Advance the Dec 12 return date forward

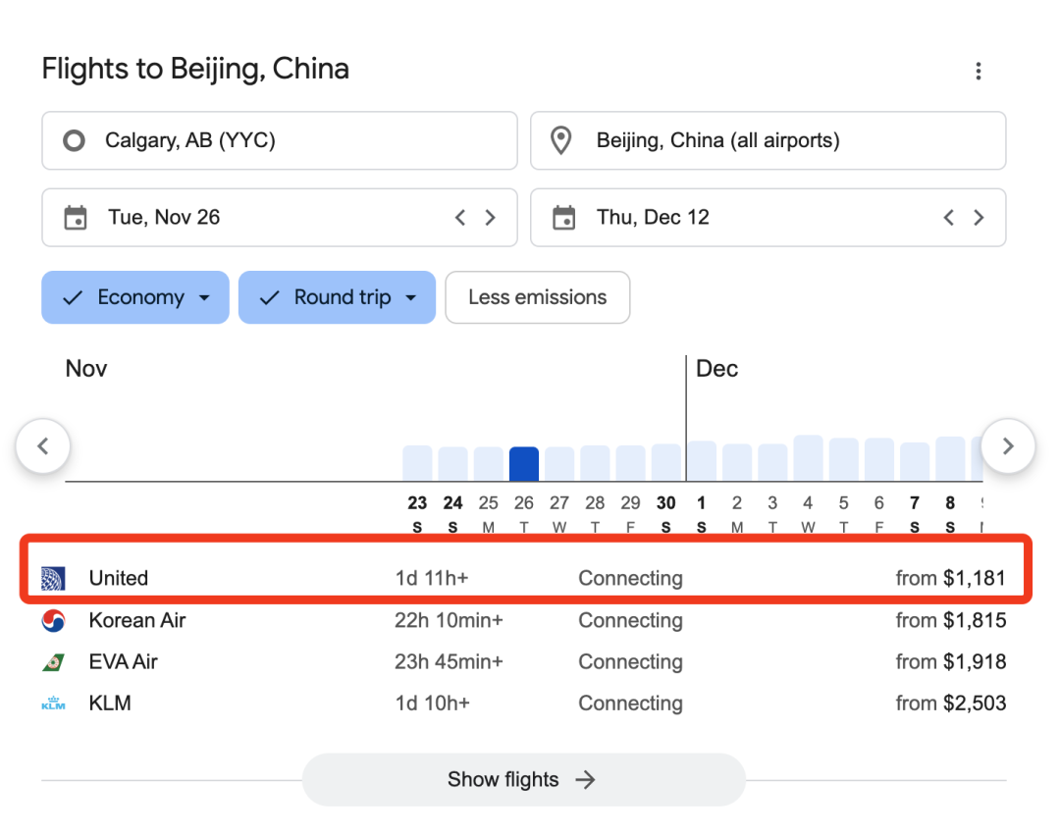(979, 218)
